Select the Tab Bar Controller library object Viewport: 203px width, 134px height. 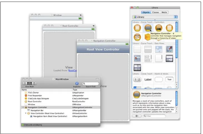(x=159, y=28)
